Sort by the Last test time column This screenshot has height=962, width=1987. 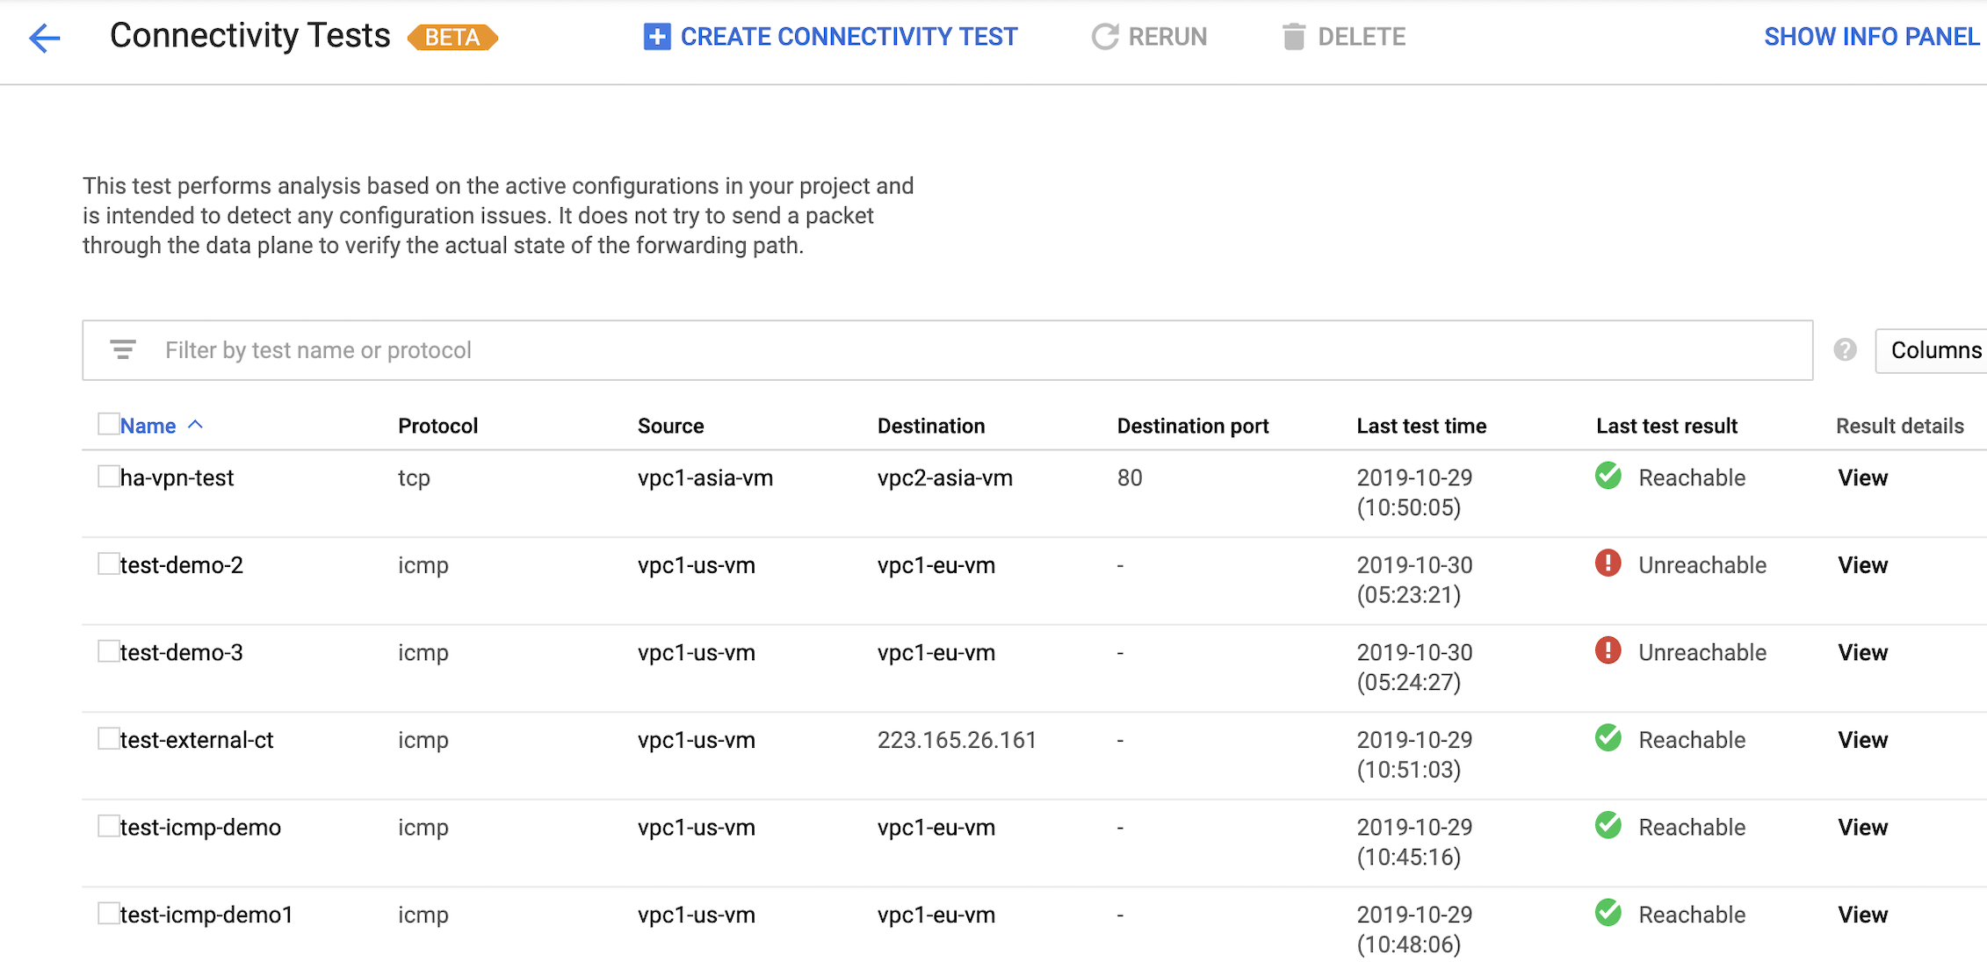1420,426
